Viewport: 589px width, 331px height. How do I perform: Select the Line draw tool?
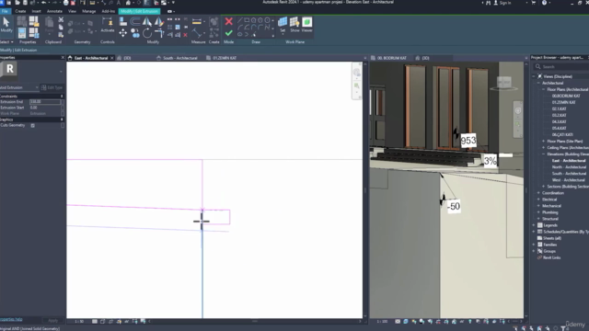pyautogui.click(x=239, y=20)
